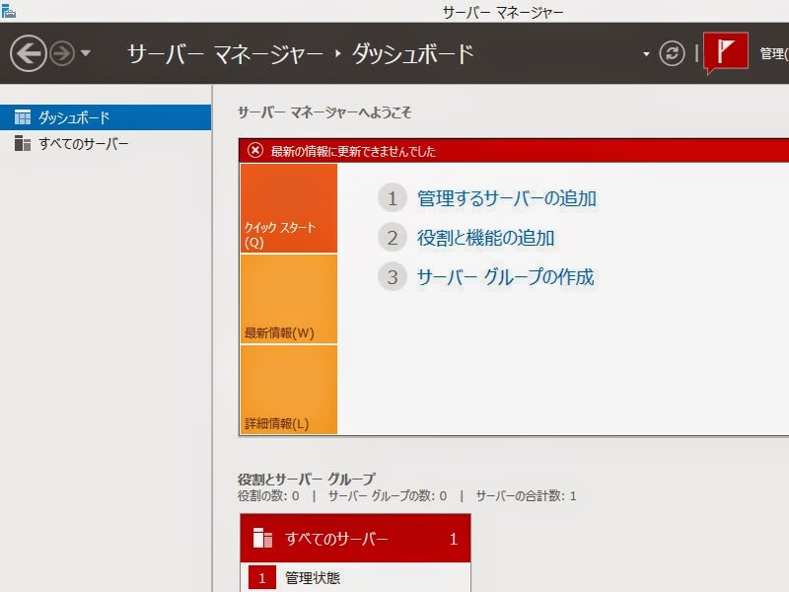Click 管理状態 in the server tile
This screenshot has height=592, width=789.
pos(313,578)
